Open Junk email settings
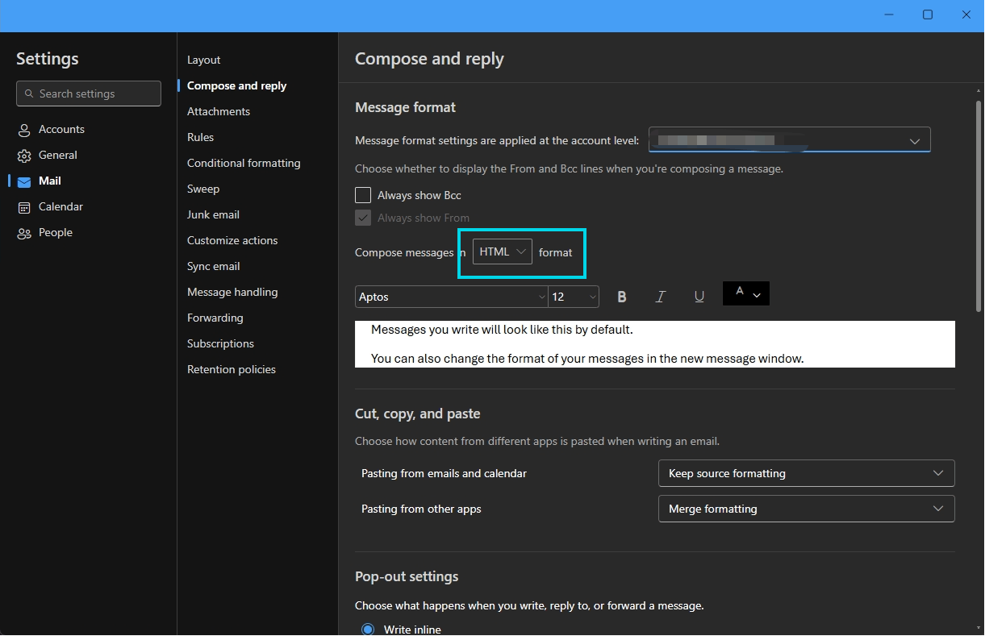This screenshot has height=636, width=985. click(x=213, y=214)
